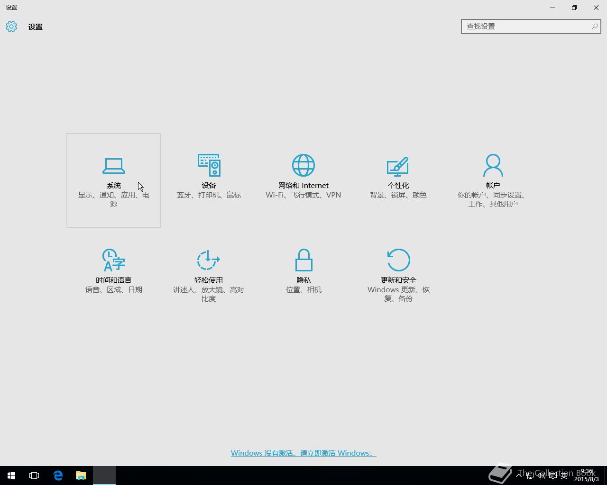
Task: Click the Windows activation link
Action: pyautogui.click(x=303, y=453)
